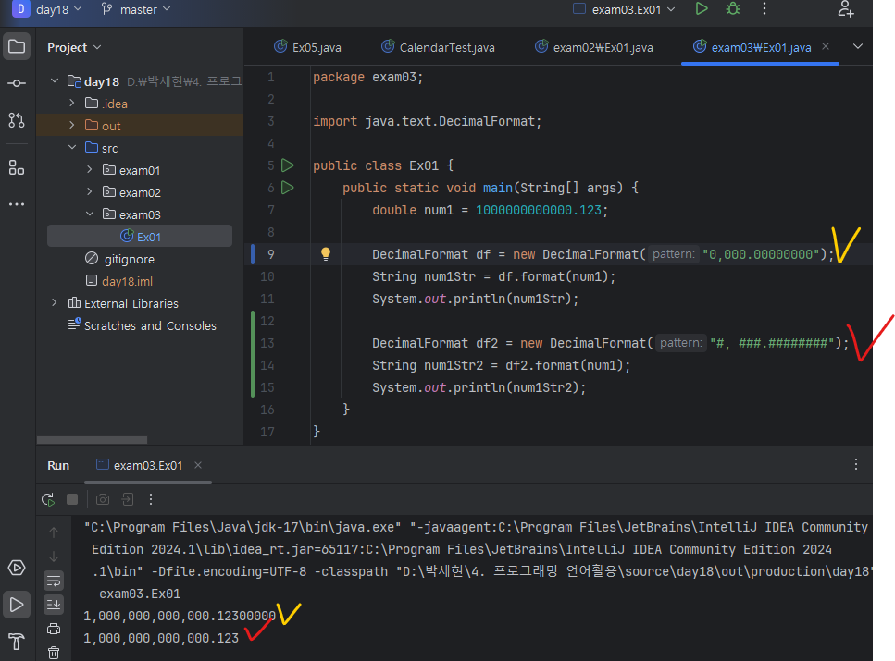Open the day18 project dropdown
The width and height of the screenshot is (895, 661).
click(48, 9)
